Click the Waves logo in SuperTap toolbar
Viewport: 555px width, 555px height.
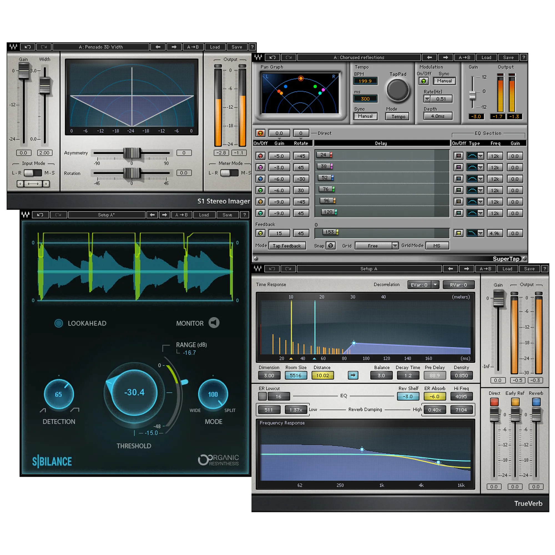[x=258, y=57]
